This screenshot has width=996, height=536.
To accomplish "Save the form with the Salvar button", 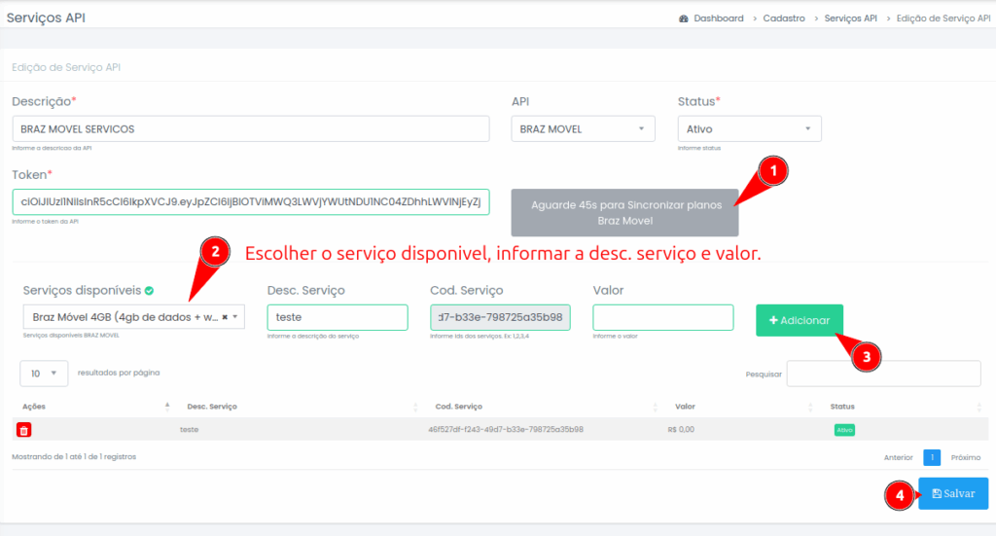I will click(x=952, y=493).
